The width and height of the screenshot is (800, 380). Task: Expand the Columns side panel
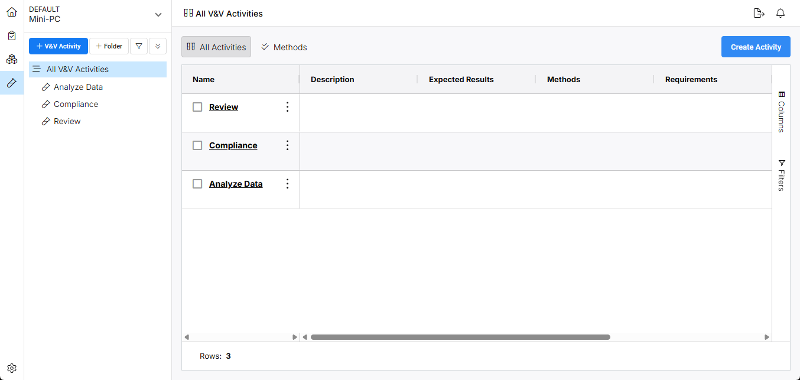pos(781,111)
